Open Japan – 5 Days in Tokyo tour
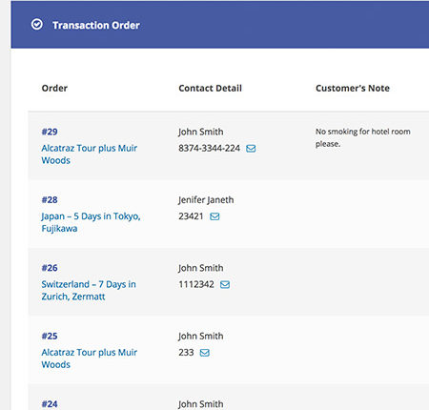The image size is (429, 410). click(x=91, y=222)
